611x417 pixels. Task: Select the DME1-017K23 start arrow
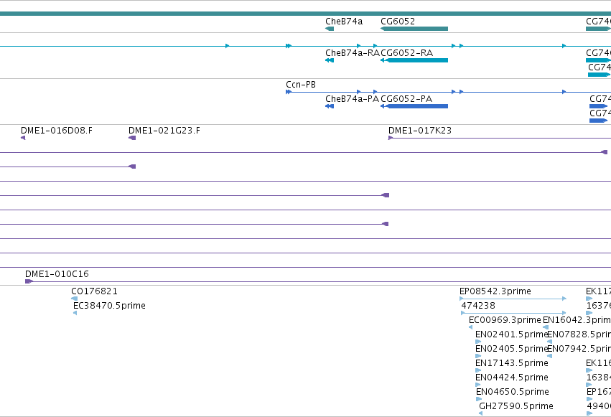(391, 138)
